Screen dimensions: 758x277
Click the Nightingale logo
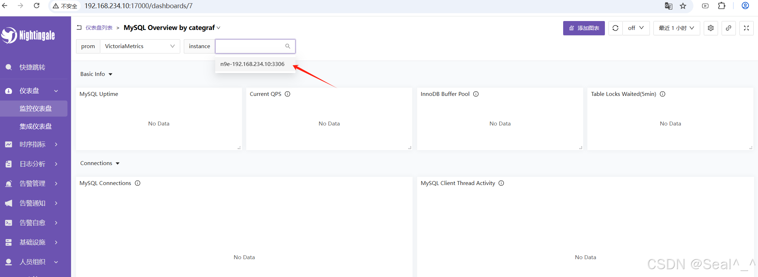tap(28, 35)
